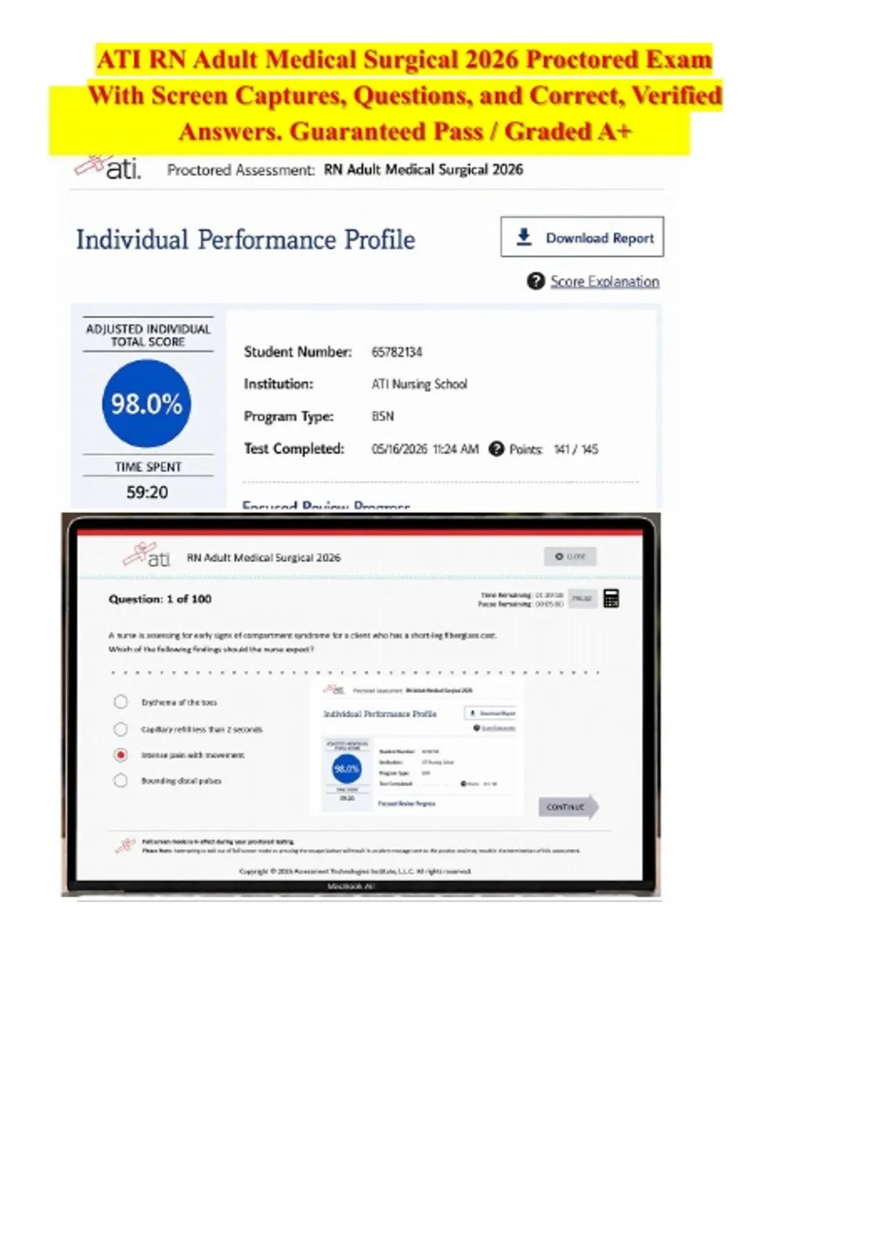The height and width of the screenshot is (1237, 873).
Task: Click the copyright notice in exam footer
Action: point(355,871)
